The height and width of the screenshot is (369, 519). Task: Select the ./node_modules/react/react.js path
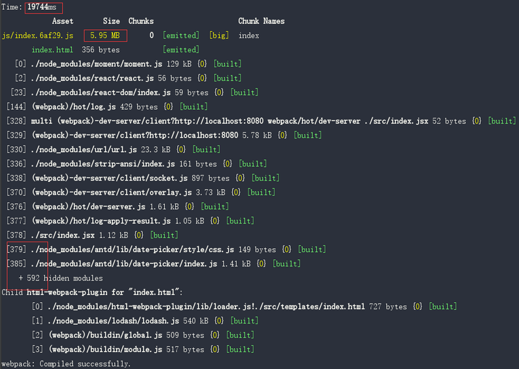(92, 78)
